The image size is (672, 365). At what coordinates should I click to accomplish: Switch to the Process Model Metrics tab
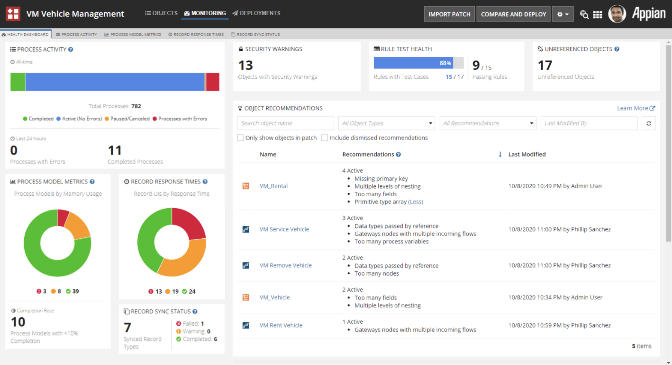point(132,34)
